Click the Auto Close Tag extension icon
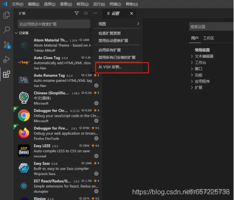Viewport: 234px width, 200px height. point(24,62)
